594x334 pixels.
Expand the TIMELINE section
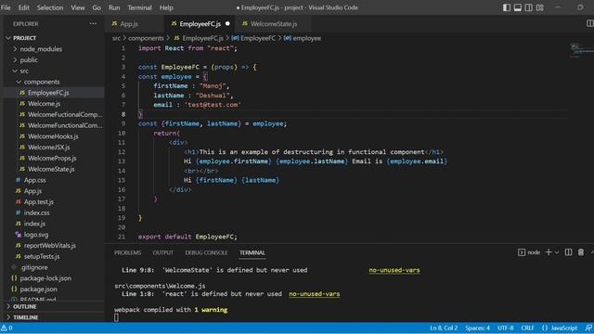[25, 317]
